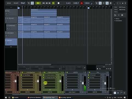
Task: Open the second browser dropdown below MUX Presets
Action: pyautogui.click(x=122, y=9)
